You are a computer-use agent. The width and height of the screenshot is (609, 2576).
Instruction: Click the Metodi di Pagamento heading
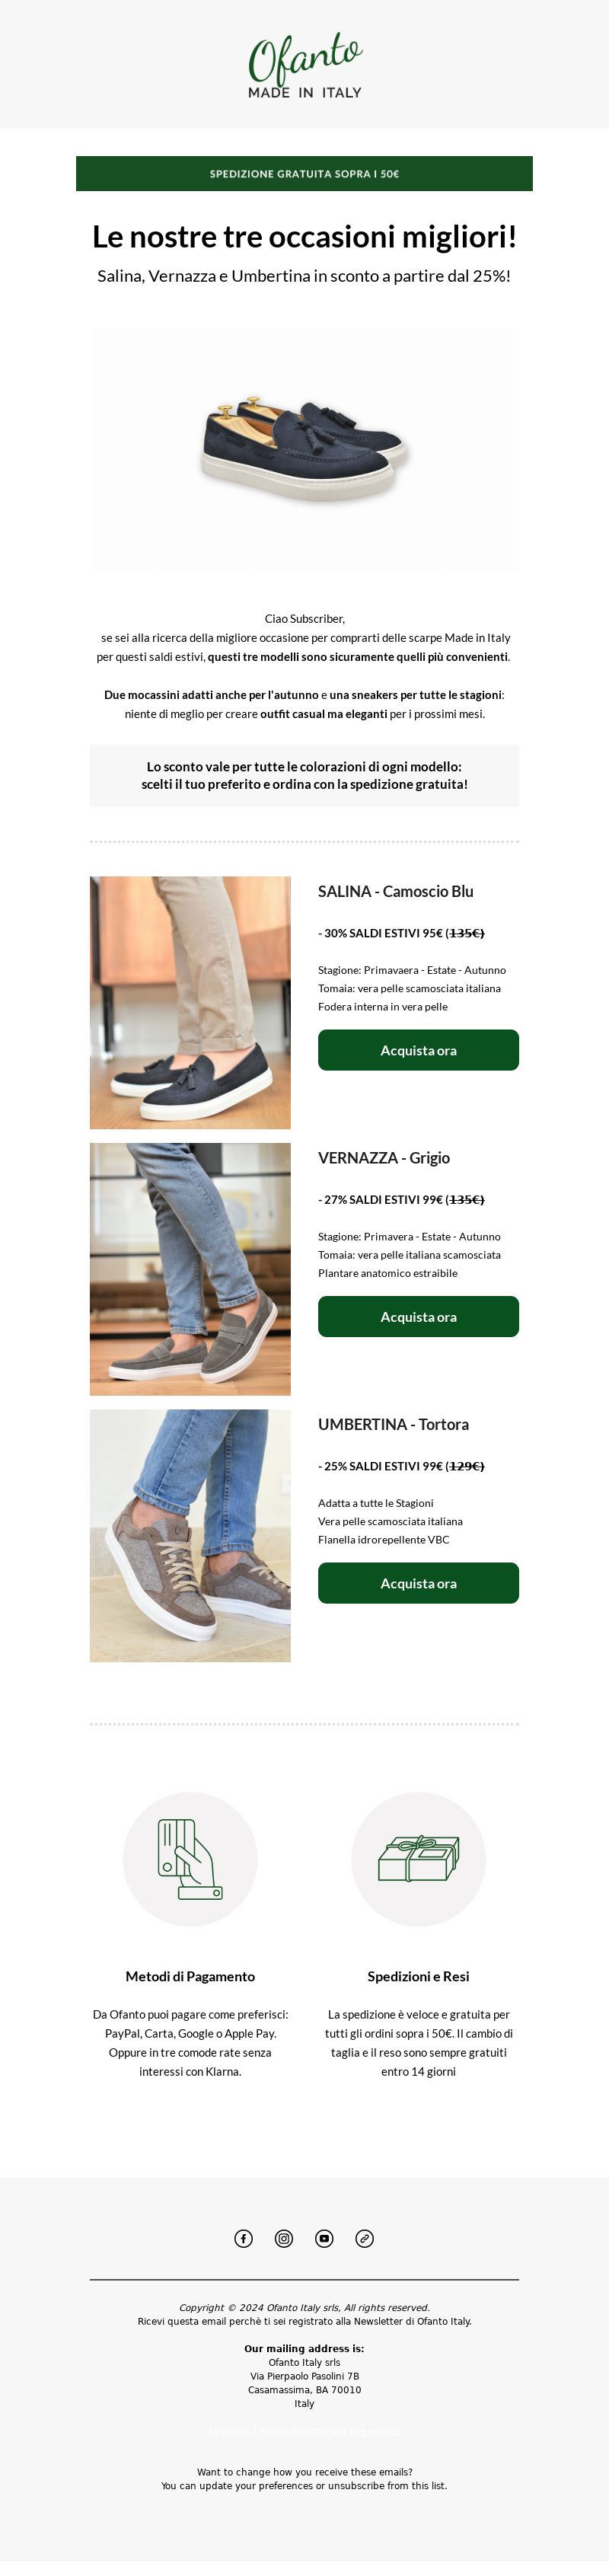pyautogui.click(x=190, y=1976)
